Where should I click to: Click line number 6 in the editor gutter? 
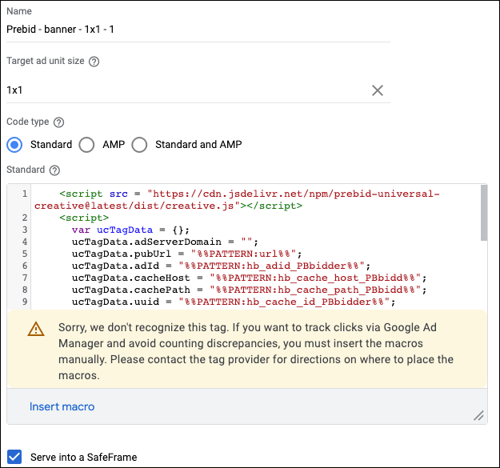pyautogui.click(x=25, y=266)
